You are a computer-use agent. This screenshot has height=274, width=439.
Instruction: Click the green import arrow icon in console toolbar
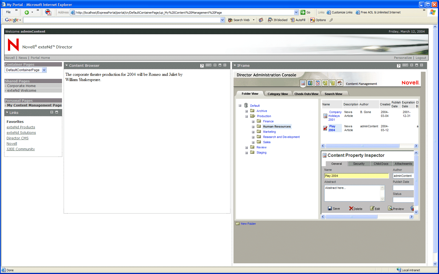pos(325,83)
